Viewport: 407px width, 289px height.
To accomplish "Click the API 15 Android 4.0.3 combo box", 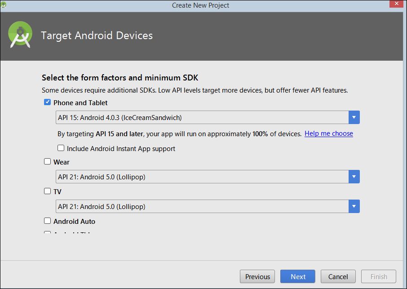I will click(208, 117).
